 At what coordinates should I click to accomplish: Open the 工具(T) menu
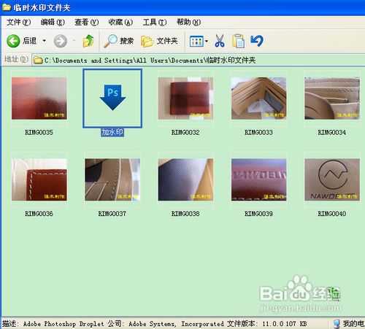tap(155, 22)
